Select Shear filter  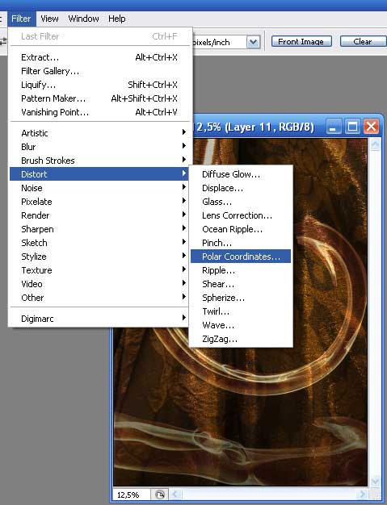(x=241, y=284)
